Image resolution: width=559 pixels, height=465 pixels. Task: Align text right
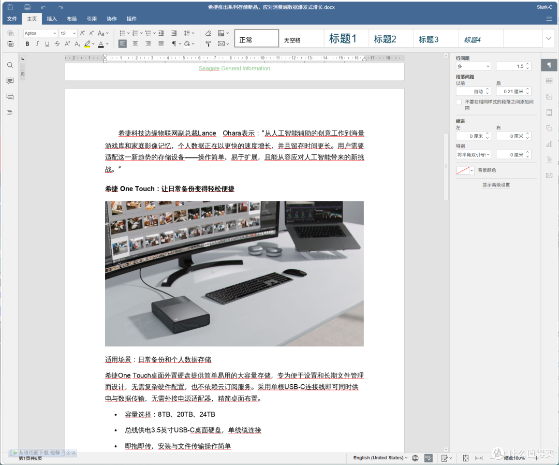(148, 44)
